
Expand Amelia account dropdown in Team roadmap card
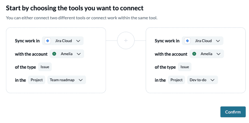coord(67,54)
